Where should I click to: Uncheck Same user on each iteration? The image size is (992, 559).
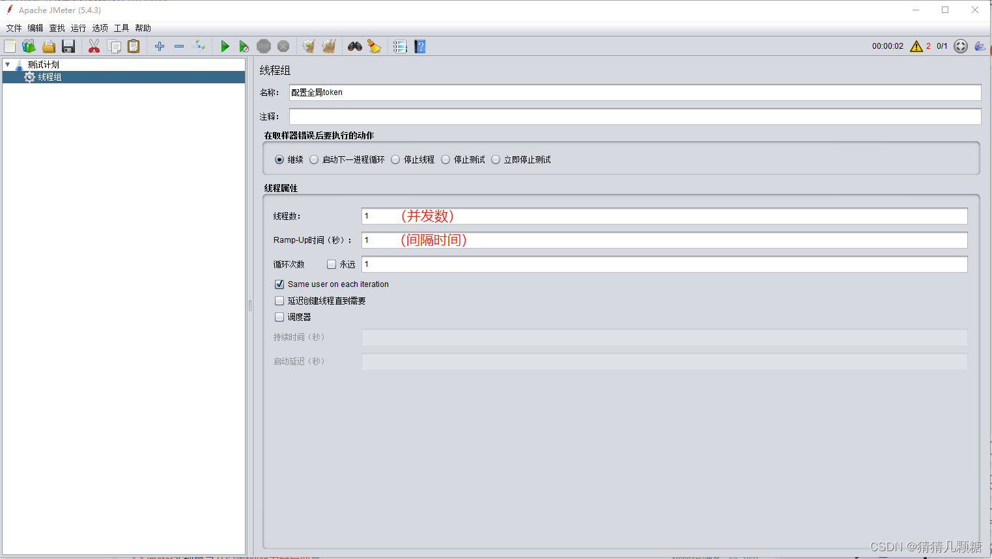pos(279,284)
